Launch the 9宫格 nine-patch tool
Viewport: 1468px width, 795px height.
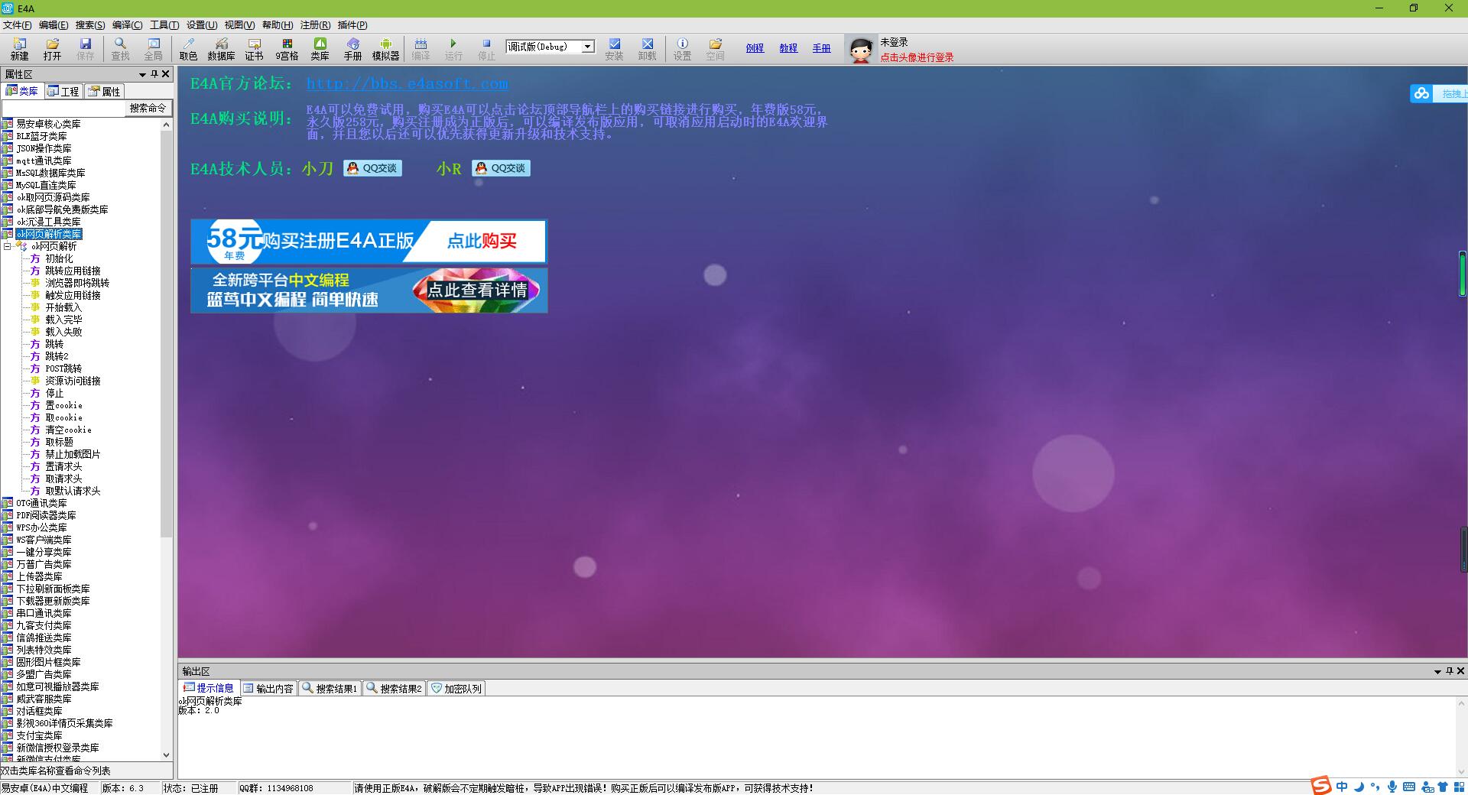pos(287,49)
